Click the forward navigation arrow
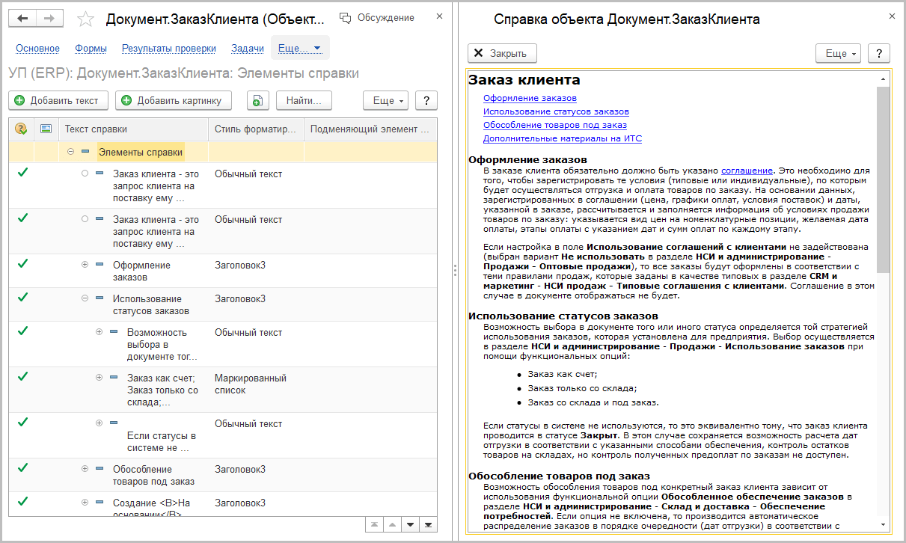 point(49,19)
